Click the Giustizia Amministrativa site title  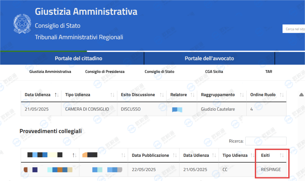click(86, 12)
